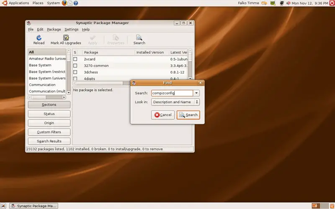335x209 pixels.
Task: Open the Search history dropdown arrow
Action: pos(196,93)
